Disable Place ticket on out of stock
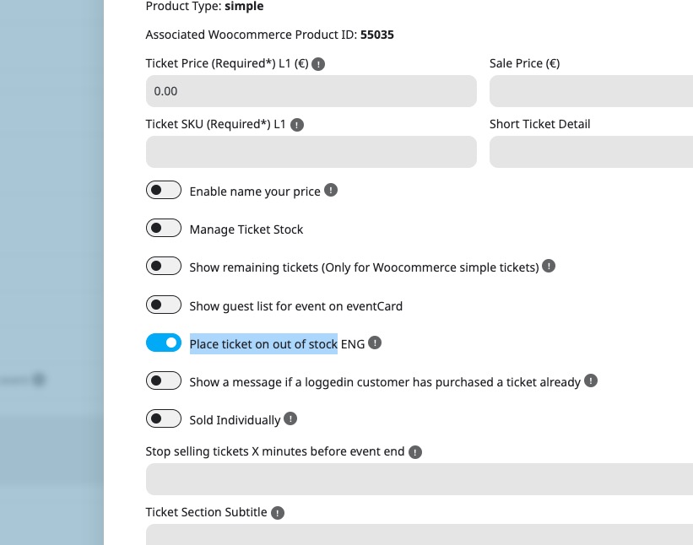 click(164, 343)
